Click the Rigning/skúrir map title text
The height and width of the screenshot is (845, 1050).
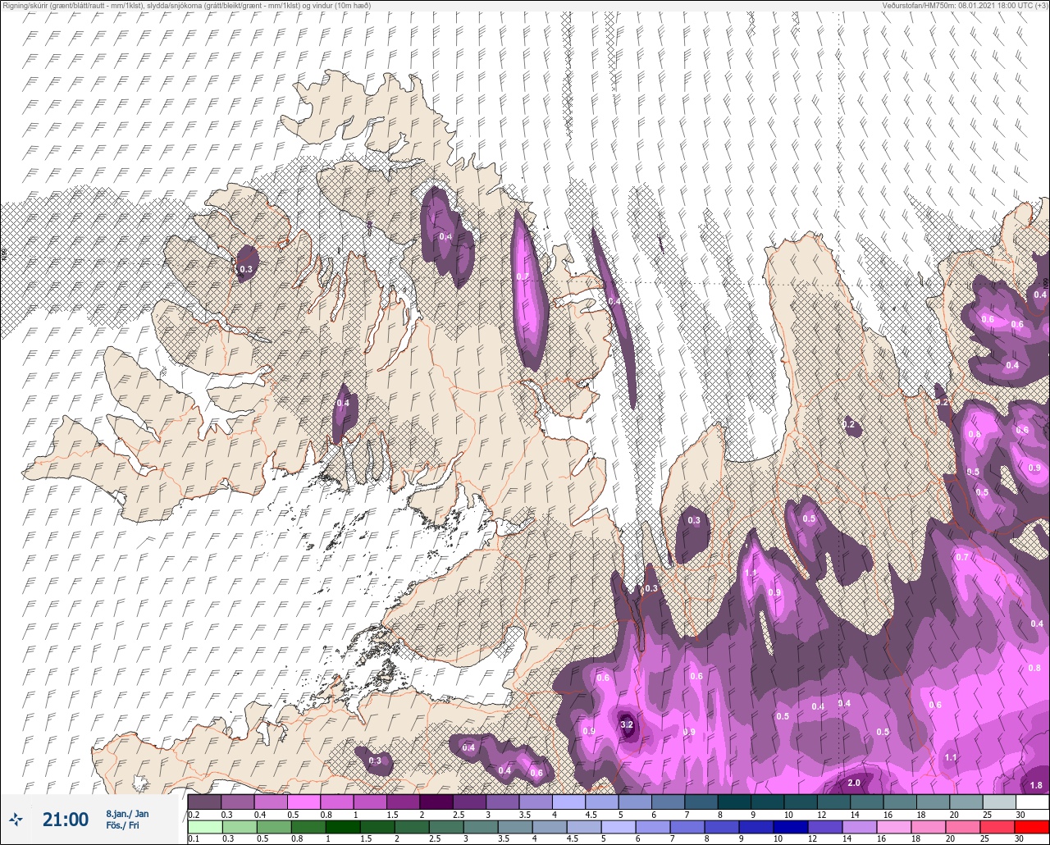click(x=186, y=5)
